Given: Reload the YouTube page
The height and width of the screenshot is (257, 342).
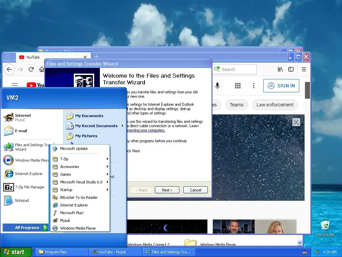Looking at the screenshot, I should 31,70.
